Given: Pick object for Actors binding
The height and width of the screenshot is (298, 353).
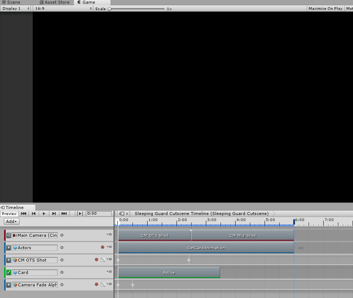Looking at the screenshot, I should (62, 247).
